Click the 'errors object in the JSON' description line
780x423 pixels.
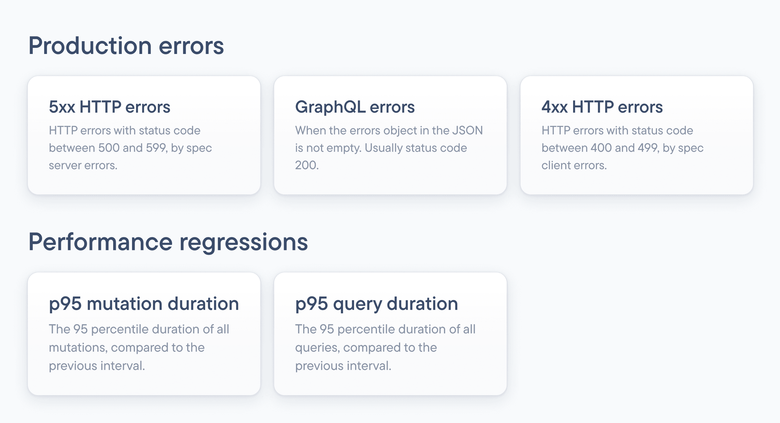[x=389, y=131]
